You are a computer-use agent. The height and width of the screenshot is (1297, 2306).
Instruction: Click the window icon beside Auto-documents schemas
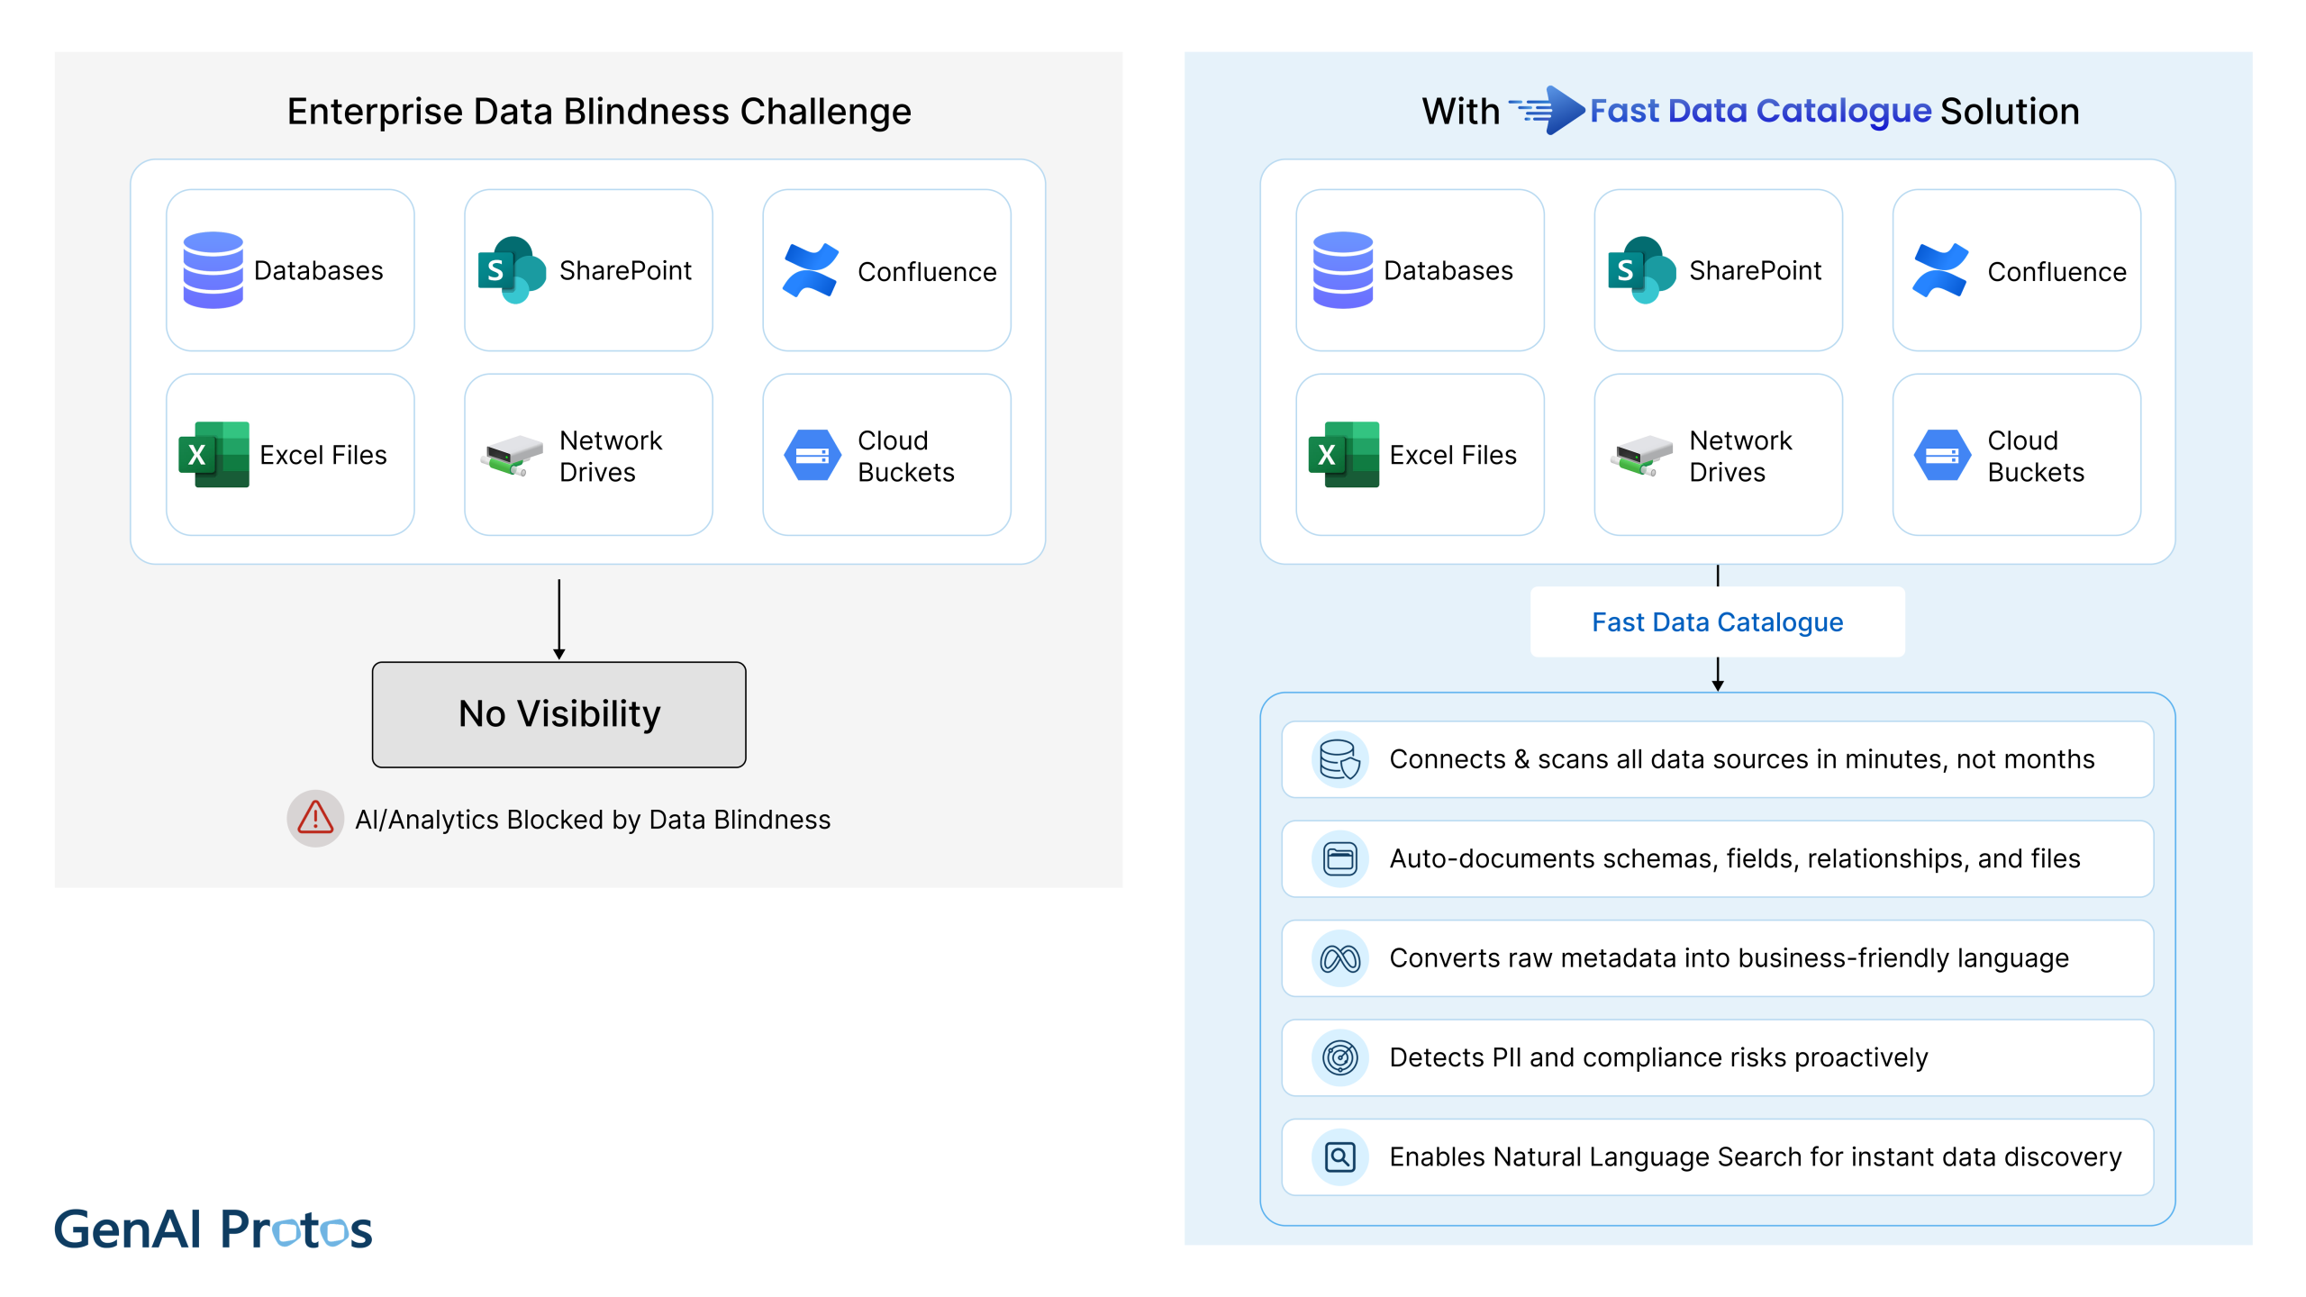(1339, 858)
